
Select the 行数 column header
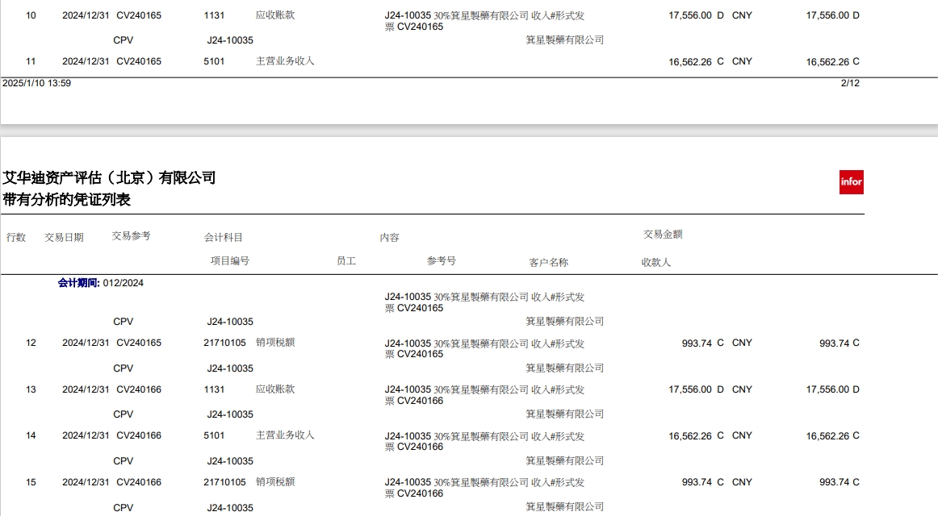16,237
